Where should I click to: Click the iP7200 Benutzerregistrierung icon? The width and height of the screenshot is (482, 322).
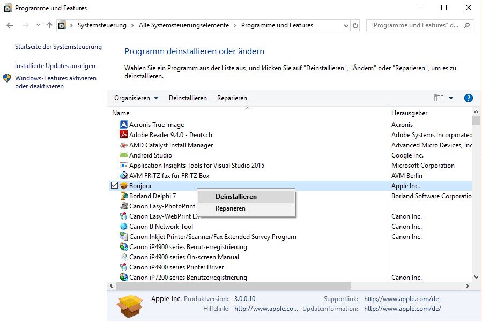click(123, 277)
